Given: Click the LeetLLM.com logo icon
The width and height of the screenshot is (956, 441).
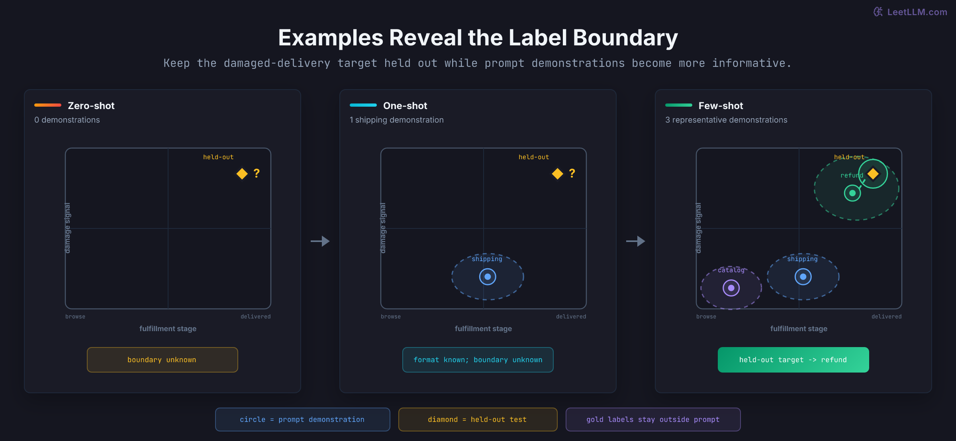Looking at the screenshot, I should tap(878, 12).
